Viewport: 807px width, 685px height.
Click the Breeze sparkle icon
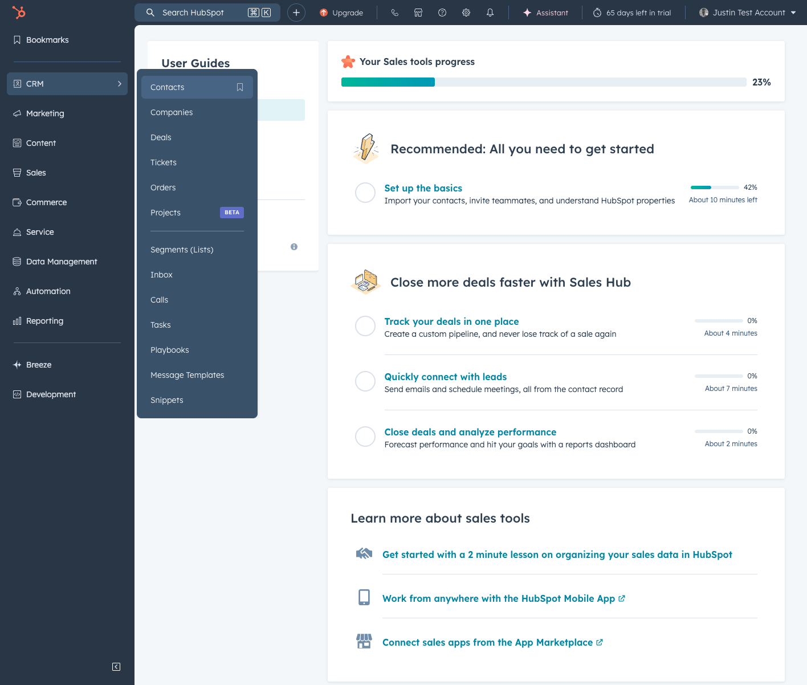17,365
